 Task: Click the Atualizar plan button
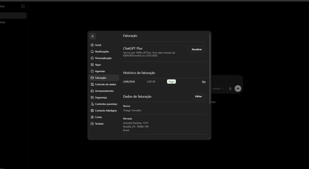pos(196,50)
